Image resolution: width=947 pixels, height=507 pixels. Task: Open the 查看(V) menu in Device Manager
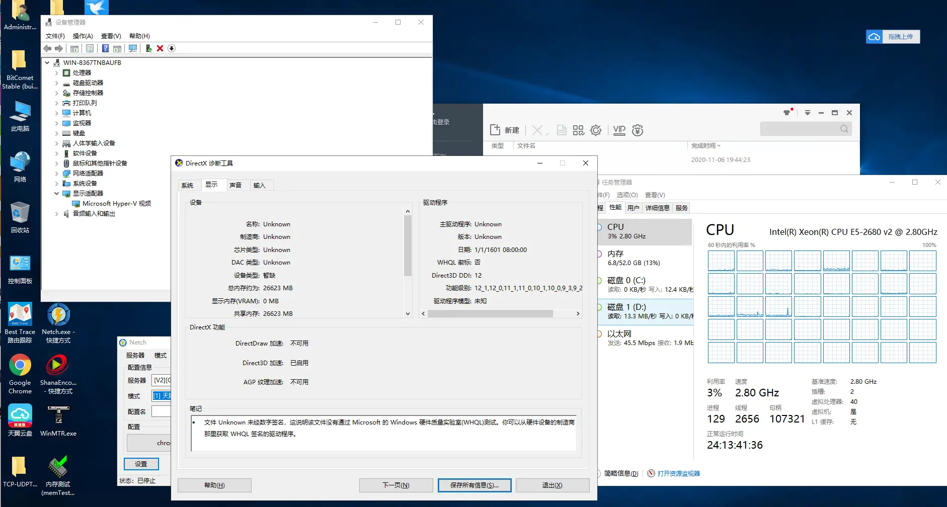tap(111, 36)
